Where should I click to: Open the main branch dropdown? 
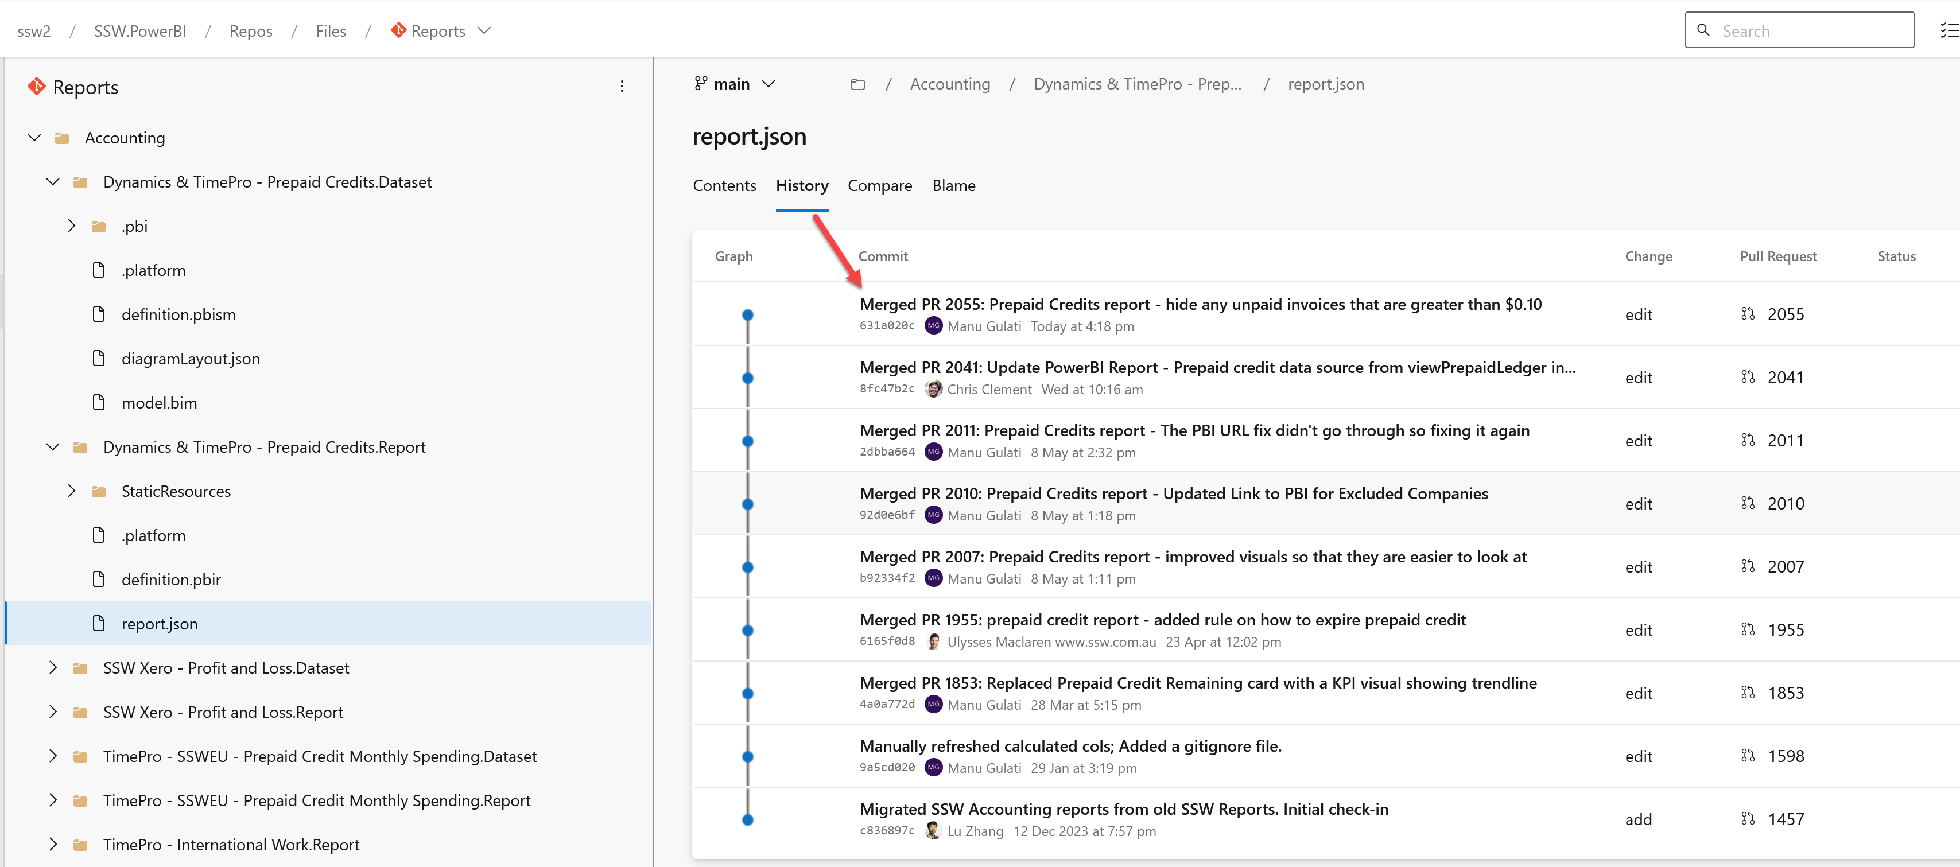pyautogui.click(x=734, y=84)
